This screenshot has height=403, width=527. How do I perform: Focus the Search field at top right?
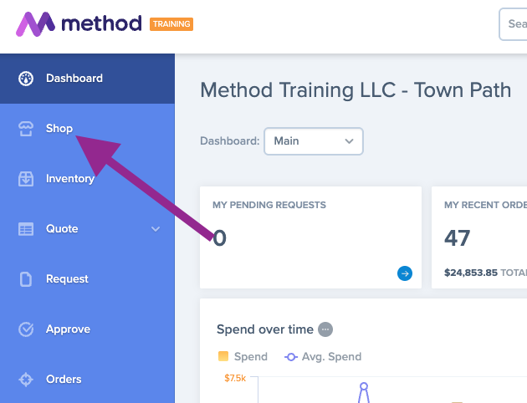coord(514,24)
